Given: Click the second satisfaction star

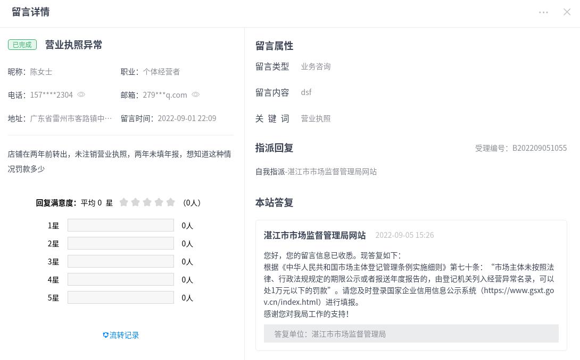Looking at the screenshot, I should pyautogui.click(x=136, y=202).
